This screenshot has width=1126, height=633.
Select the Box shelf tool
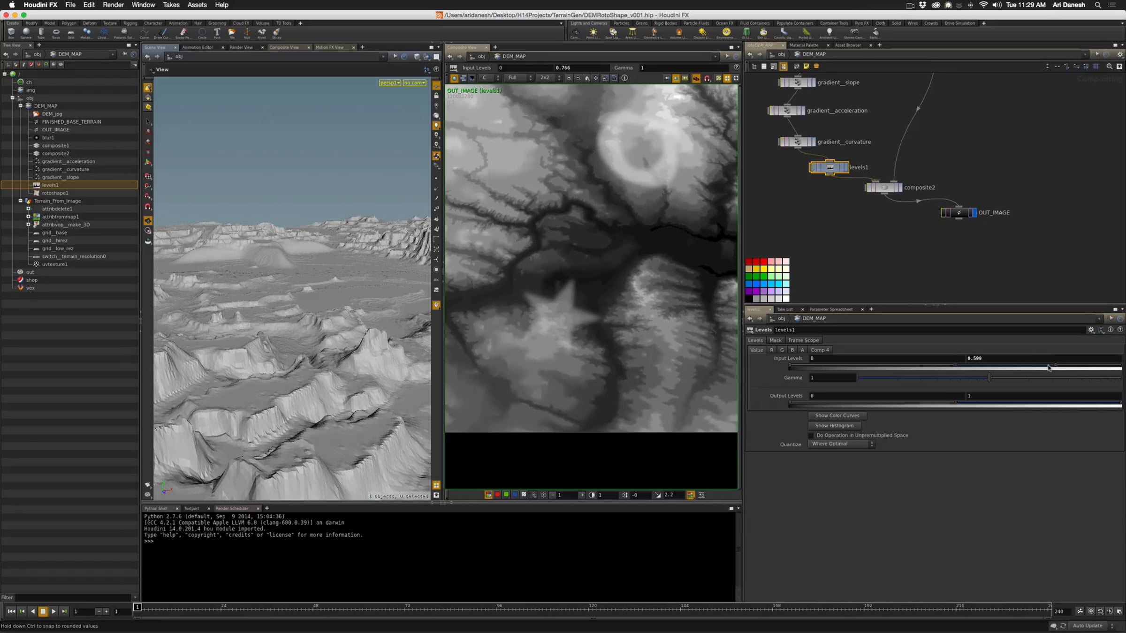(11, 33)
